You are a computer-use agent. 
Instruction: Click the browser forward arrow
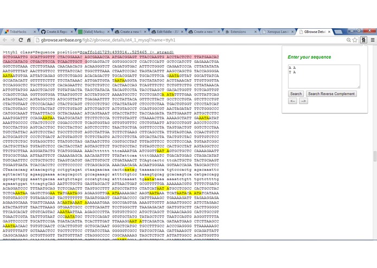click(12, 40)
